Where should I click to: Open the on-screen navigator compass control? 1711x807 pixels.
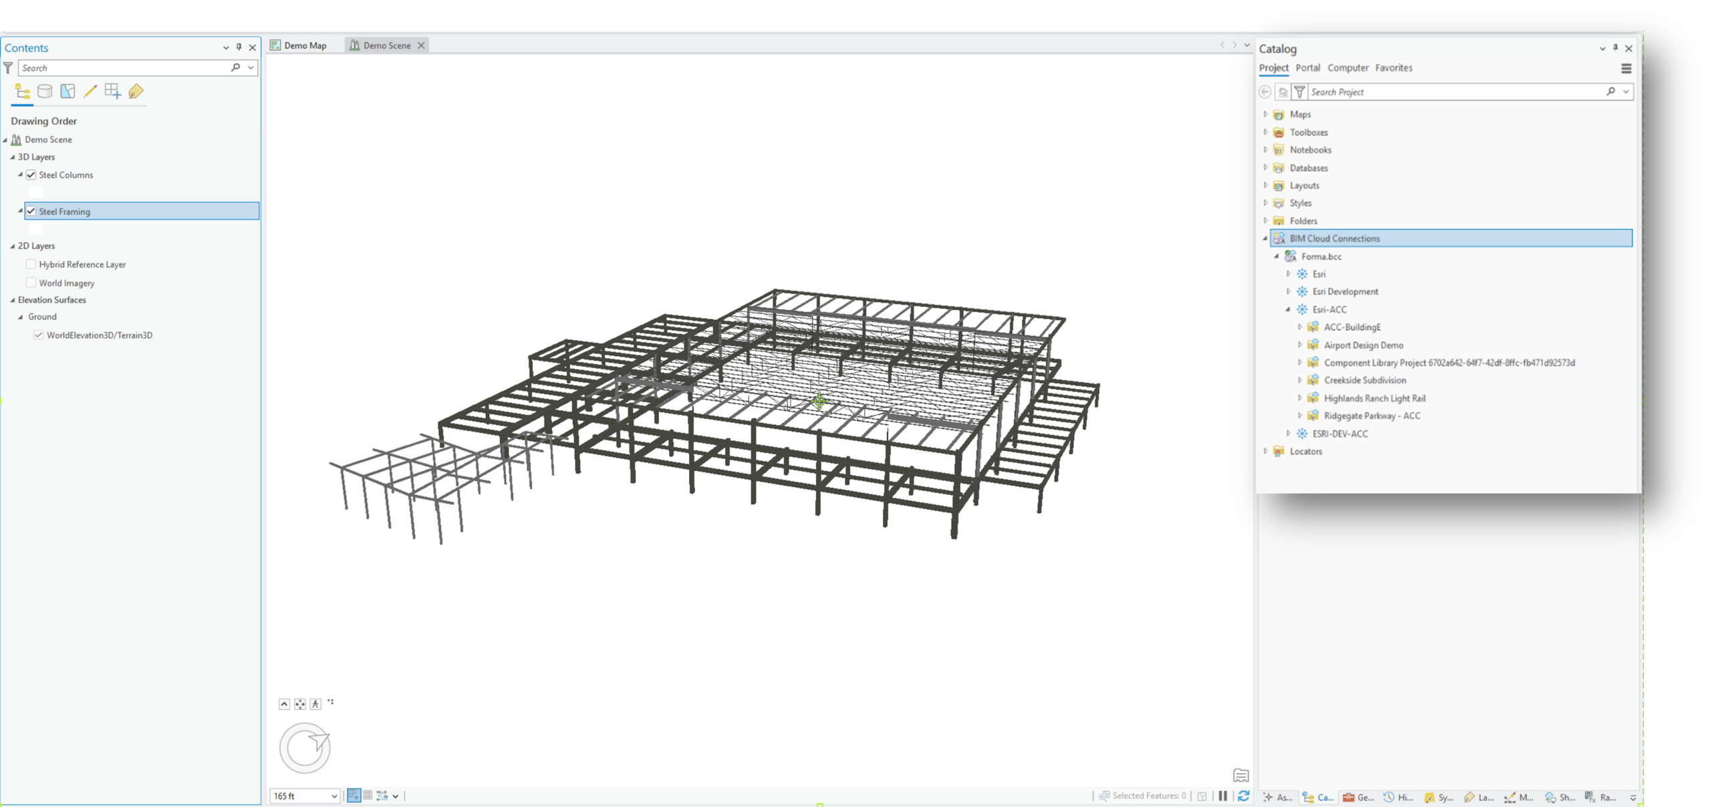(305, 748)
